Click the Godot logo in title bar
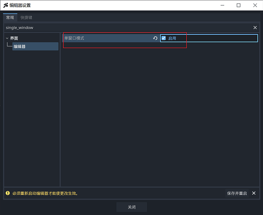This screenshot has height=215, width=263. click(x=6, y=5)
